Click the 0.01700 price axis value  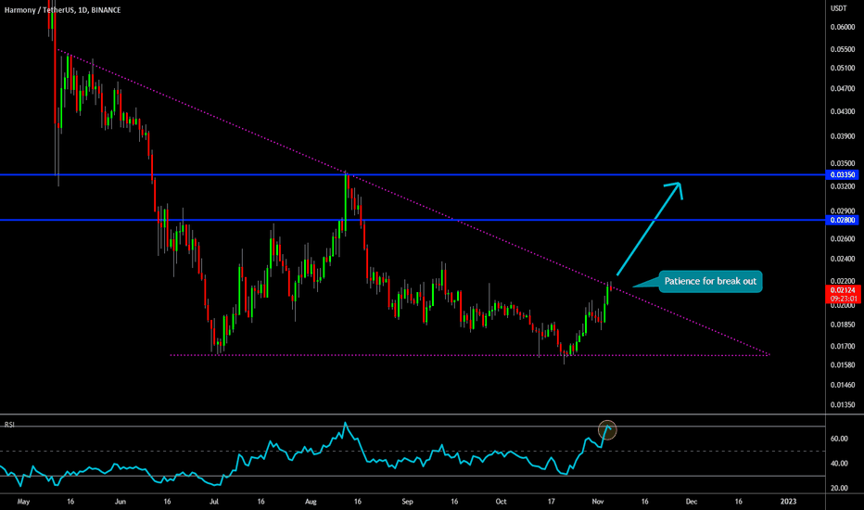coord(843,346)
